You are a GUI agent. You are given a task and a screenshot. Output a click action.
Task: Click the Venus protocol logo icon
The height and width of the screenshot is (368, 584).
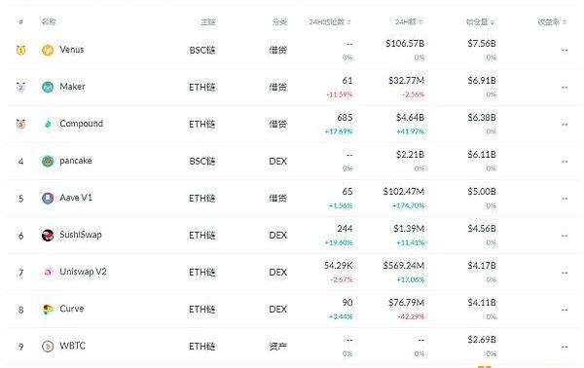pyautogui.click(x=48, y=50)
